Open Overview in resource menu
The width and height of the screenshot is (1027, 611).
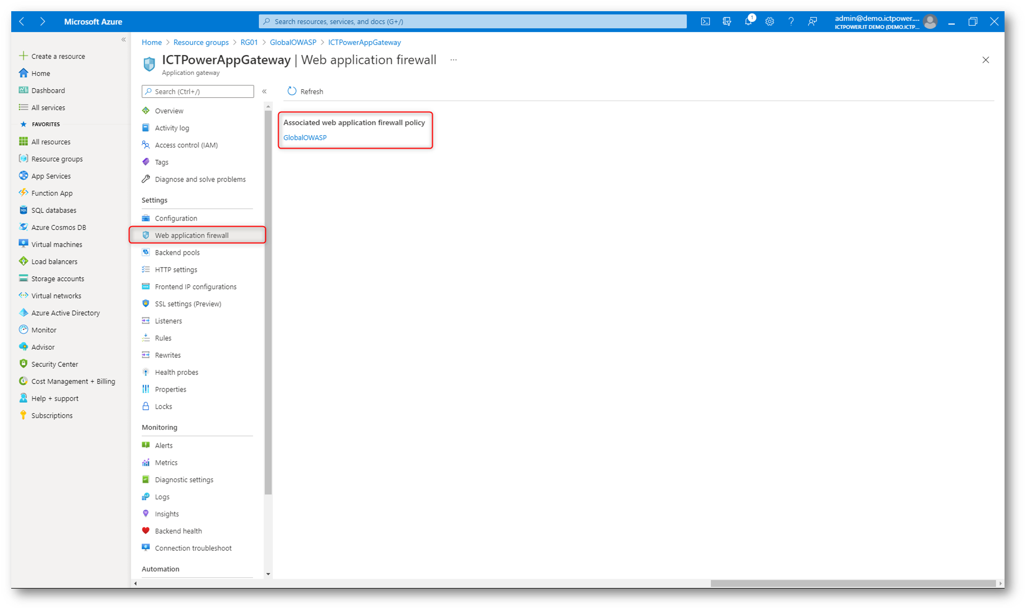coord(169,111)
